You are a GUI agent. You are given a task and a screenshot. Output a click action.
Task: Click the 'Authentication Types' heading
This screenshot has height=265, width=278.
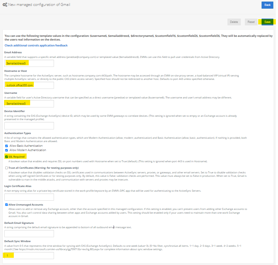point(18,133)
